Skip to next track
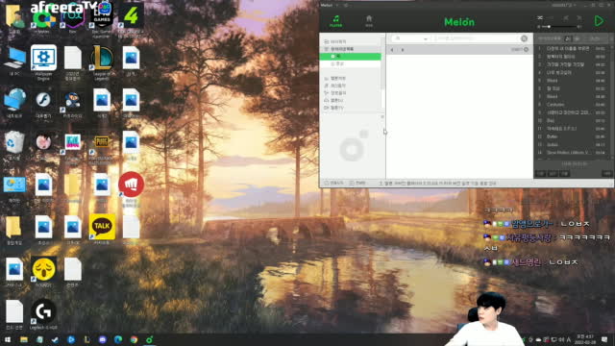Viewport: 615px width, 346px height. click(x=579, y=17)
